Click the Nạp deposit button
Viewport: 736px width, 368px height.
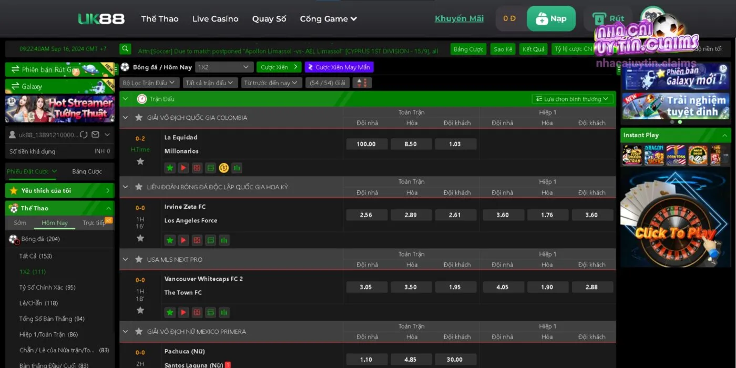tap(551, 18)
